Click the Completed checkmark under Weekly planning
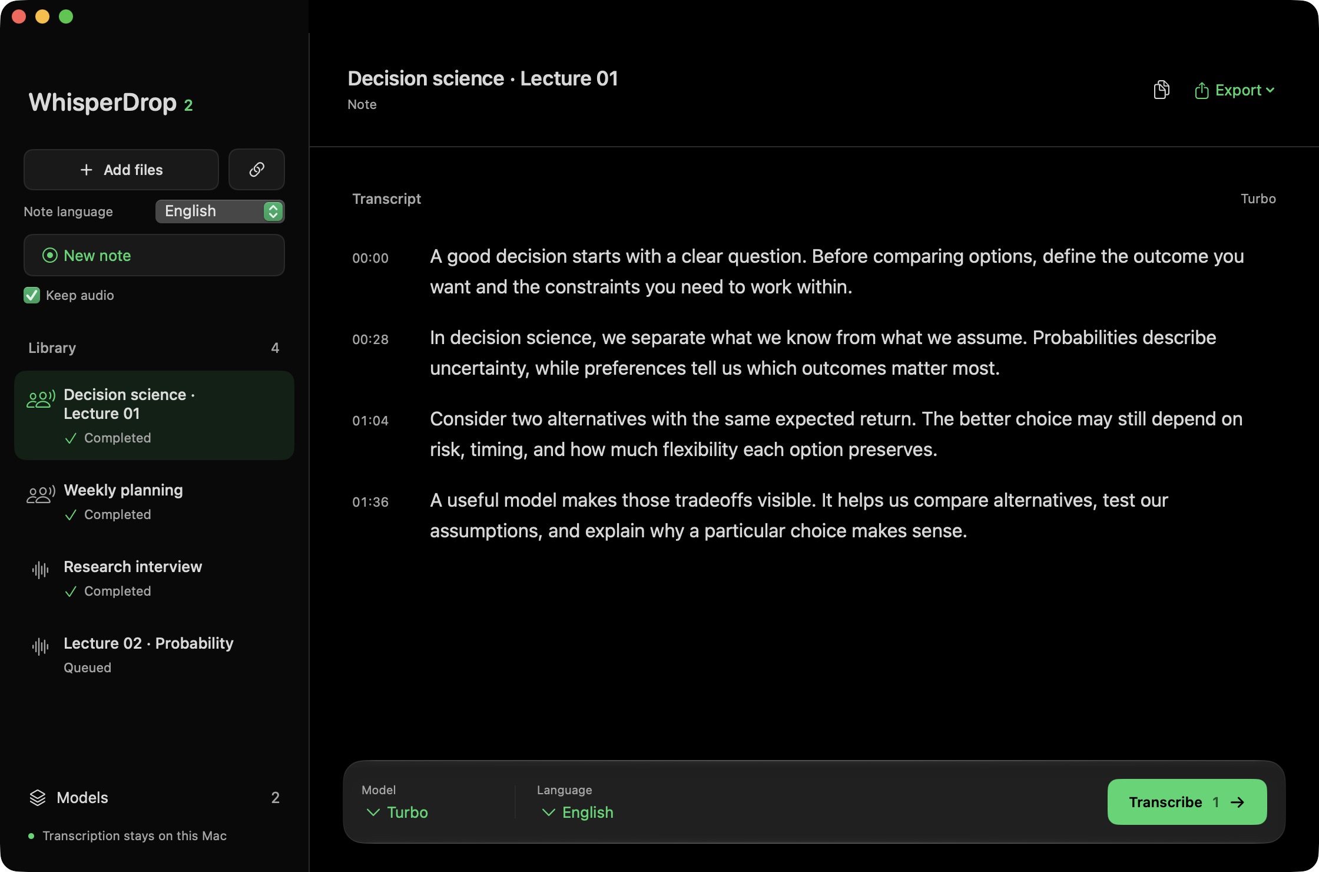Screen dimensions: 1319x872 point(71,515)
